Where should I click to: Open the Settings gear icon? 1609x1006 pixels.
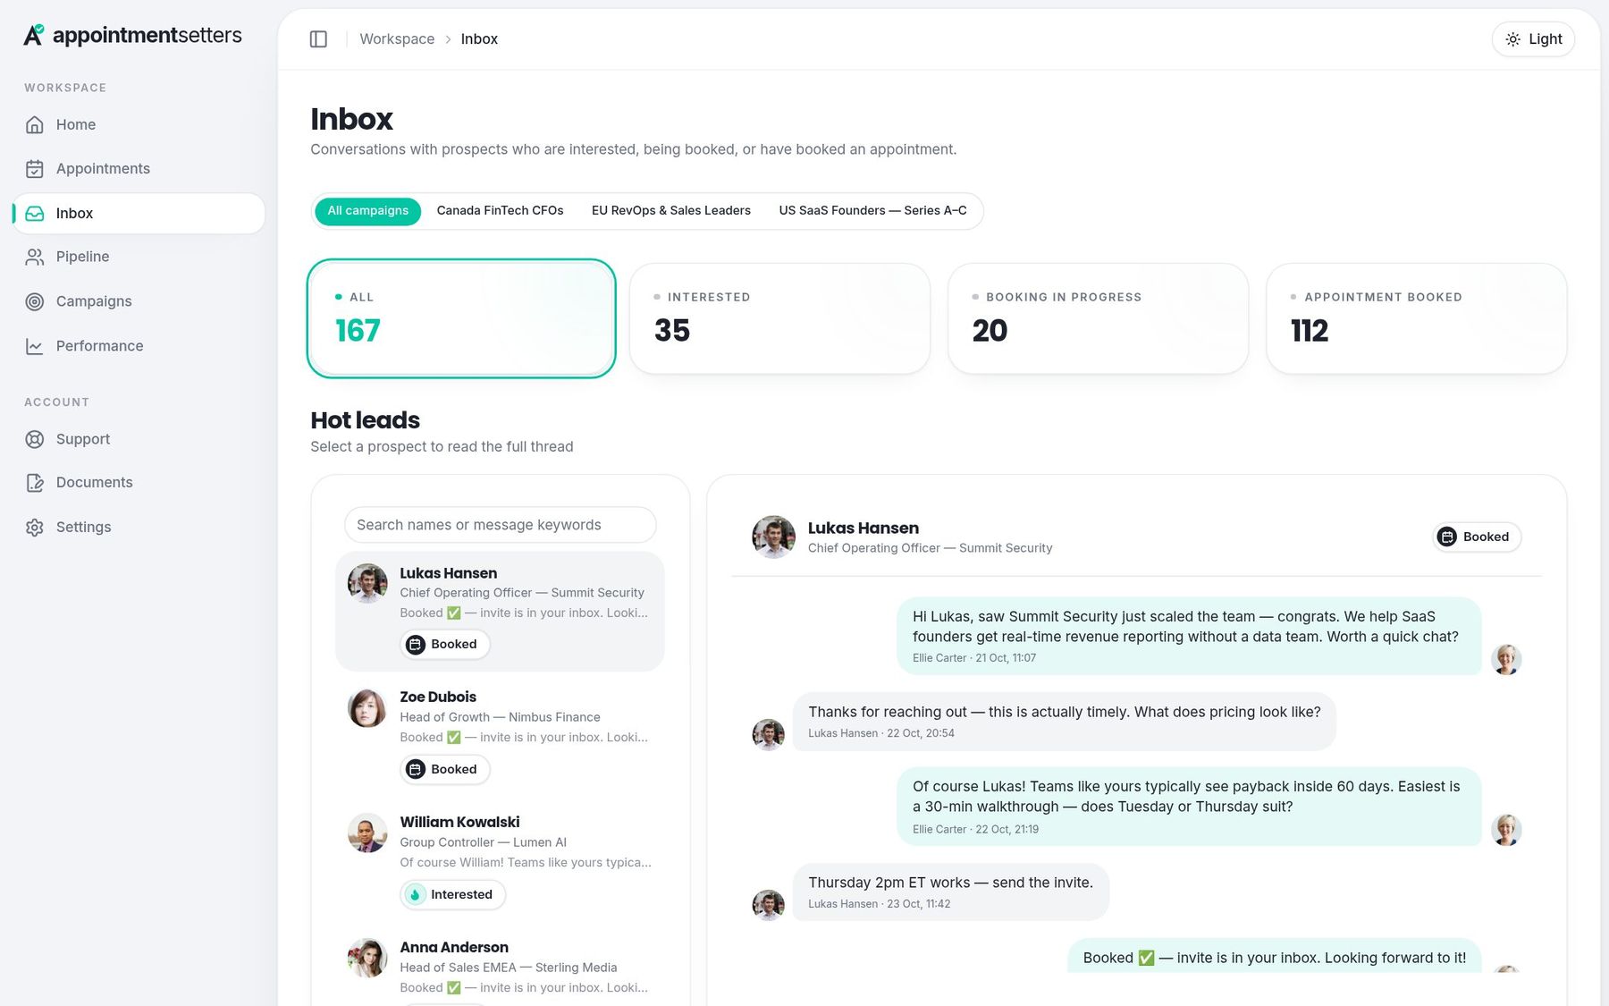[35, 528]
